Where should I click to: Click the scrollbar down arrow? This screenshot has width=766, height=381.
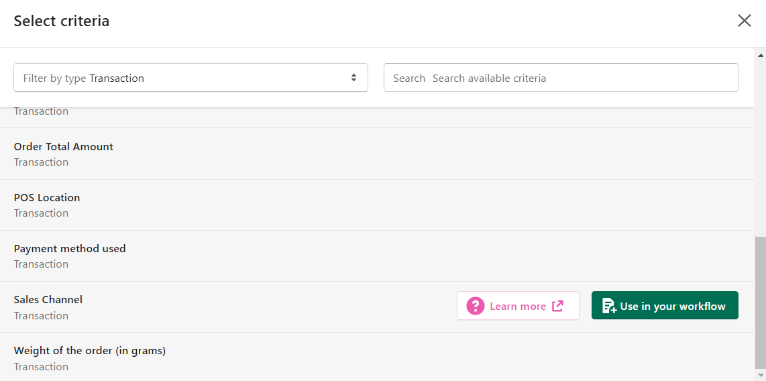[760, 375]
